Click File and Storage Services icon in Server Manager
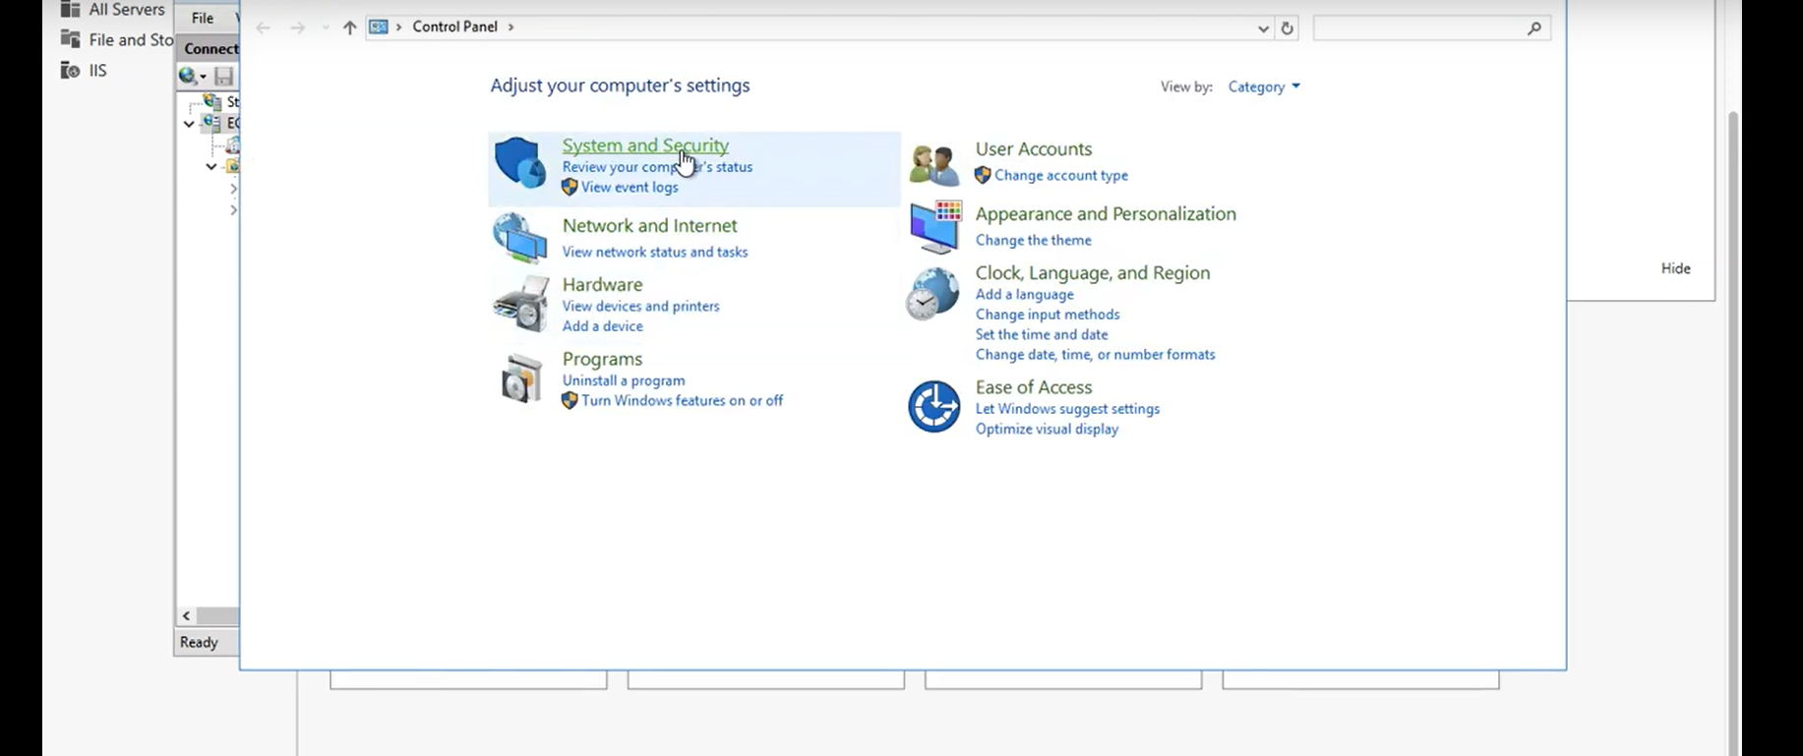The image size is (1803, 756). [70, 39]
